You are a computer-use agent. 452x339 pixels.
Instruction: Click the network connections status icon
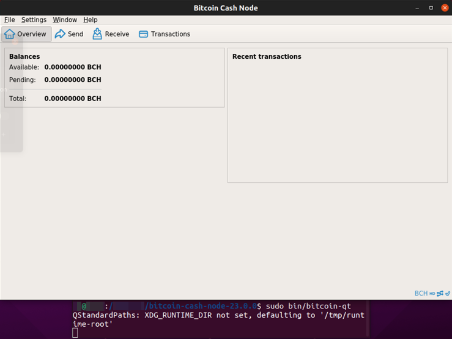coord(440,294)
